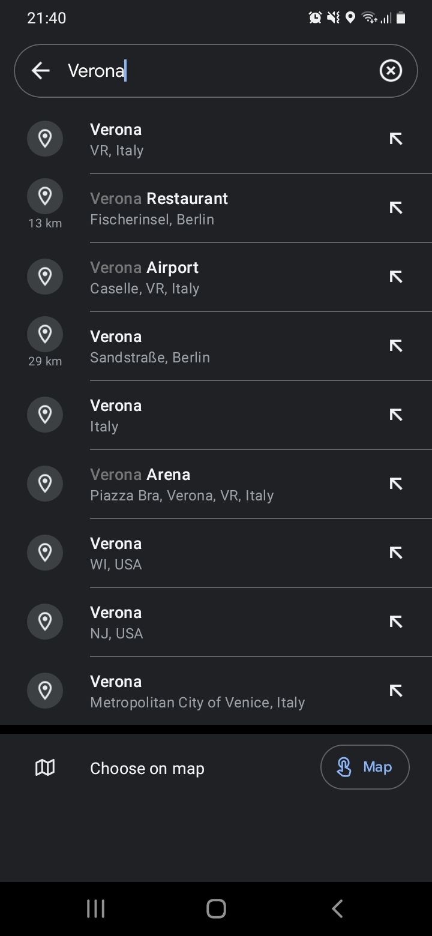This screenshot has height=936, width=432.
Task: Tap fill arrow for Verona Restaurant
Action: click(395, 208)
